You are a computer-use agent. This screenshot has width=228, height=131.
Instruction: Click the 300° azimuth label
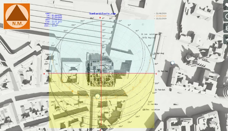click(53, 46)
